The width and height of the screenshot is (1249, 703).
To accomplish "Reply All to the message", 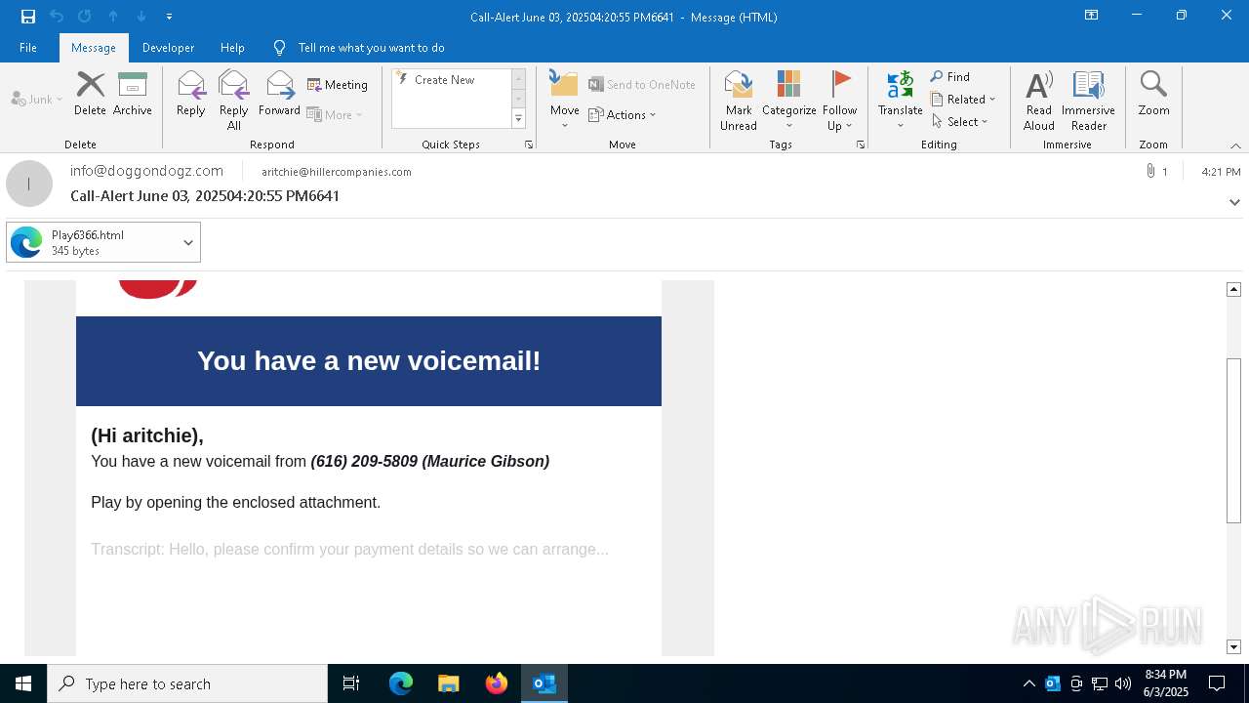I will 234,101.
